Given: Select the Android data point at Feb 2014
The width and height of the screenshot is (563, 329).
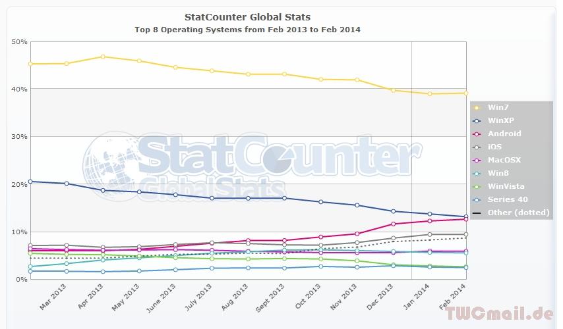Looking at the screenshot, I should click(x=466, y=218).
